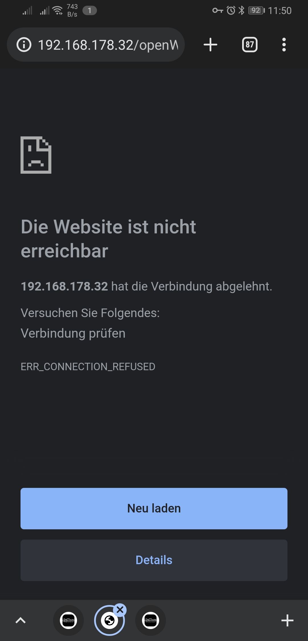
Task: Open tab switcher showing 87 tabs
Action: point(250,45)
